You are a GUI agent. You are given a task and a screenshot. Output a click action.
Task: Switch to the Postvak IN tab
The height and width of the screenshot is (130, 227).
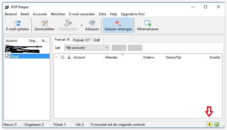coord(62,40)
